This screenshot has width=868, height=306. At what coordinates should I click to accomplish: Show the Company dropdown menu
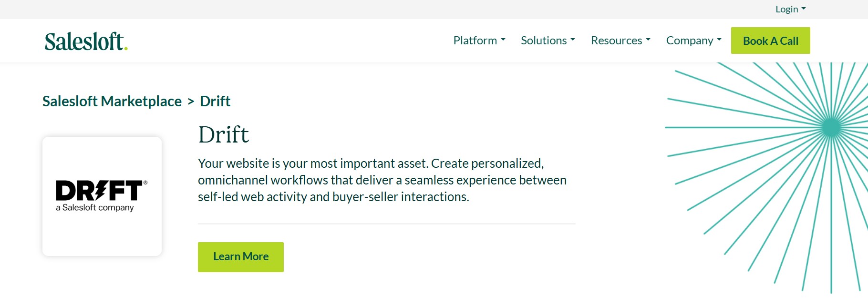[694, 41]
